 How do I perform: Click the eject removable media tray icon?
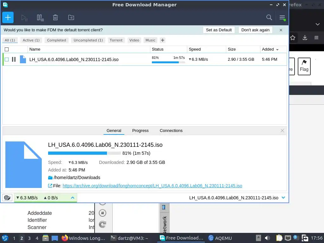click(x=258, y=238)
